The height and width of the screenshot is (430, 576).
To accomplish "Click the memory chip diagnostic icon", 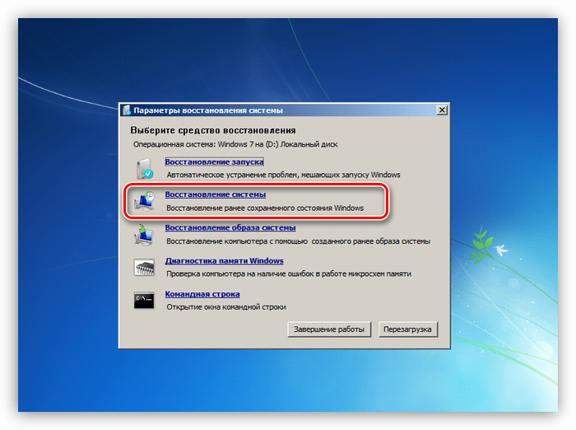I will [144, 267].
